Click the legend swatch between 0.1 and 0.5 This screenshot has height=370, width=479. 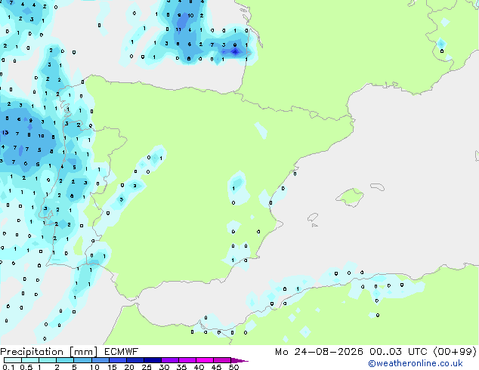point(13,360)
